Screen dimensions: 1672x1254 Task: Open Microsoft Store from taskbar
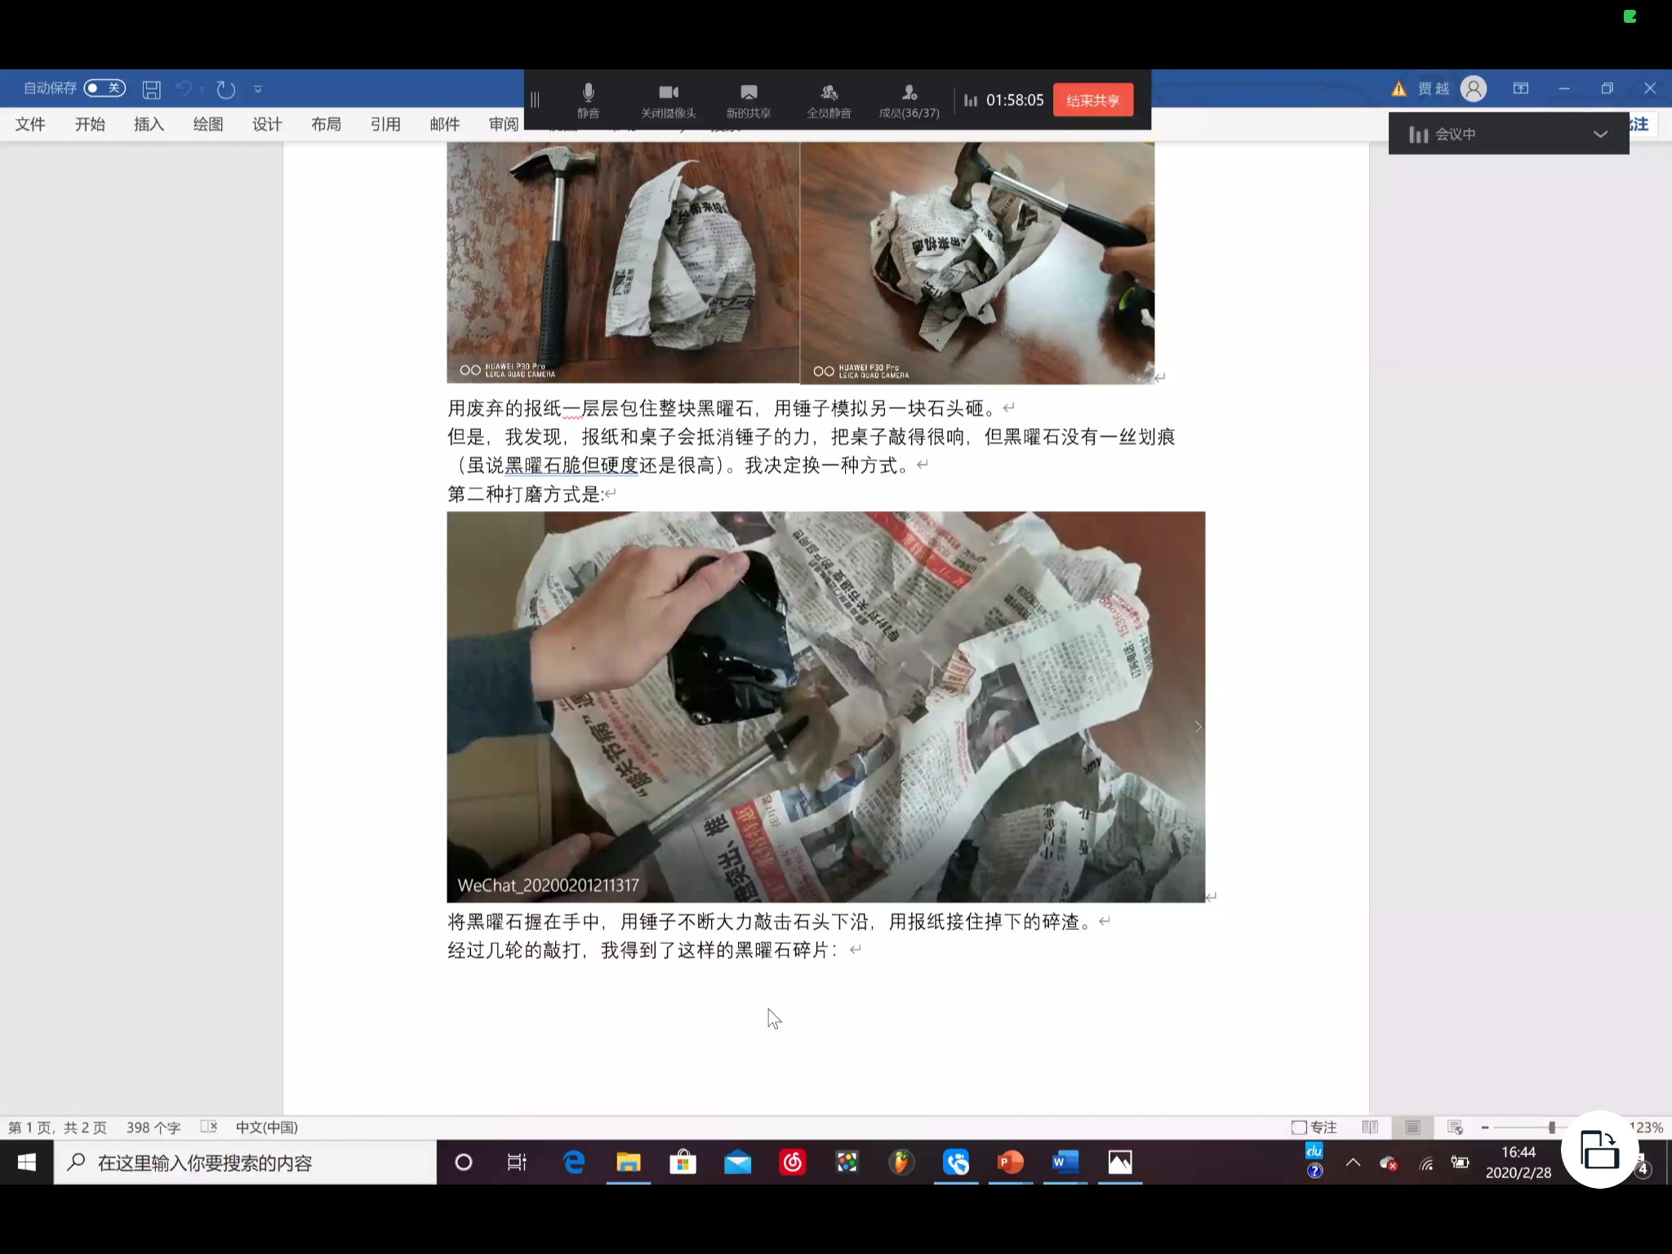click(x=683, y=1163)
